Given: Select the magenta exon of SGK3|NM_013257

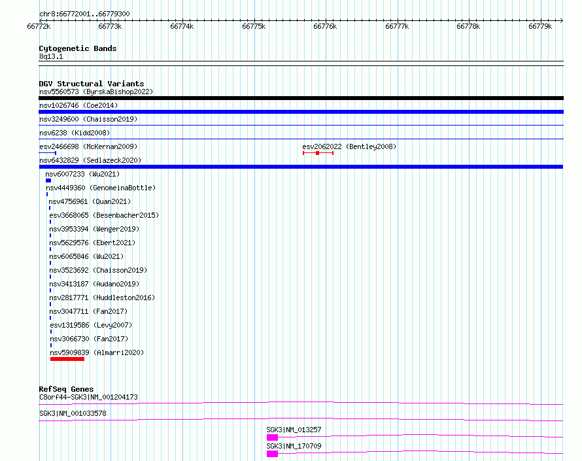Looking at the screenshot, I should [x=272, y=437].
